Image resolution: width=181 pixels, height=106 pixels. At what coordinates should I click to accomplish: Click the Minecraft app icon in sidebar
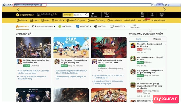tap(133, 85)
